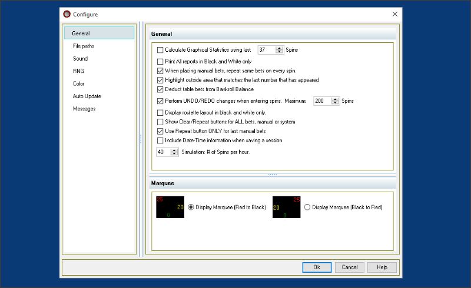Select the General category
471x288 pixels.
pos(99,33)
